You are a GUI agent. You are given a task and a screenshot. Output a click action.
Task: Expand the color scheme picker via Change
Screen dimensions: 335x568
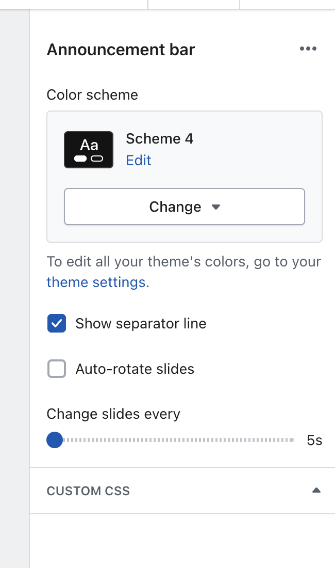coord(184,206)
